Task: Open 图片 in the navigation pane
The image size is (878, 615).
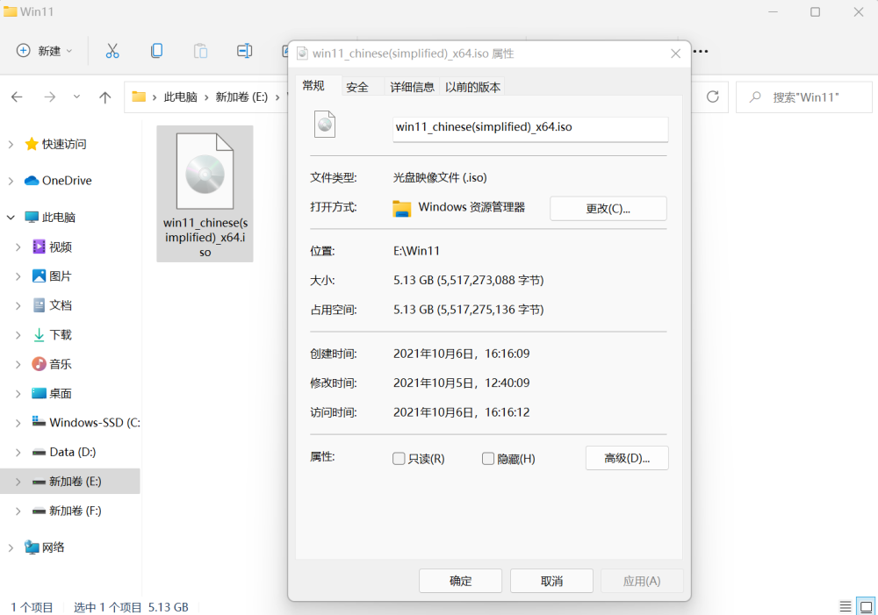Action: (61, 275)
